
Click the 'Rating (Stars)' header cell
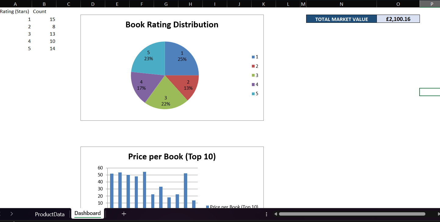click(15, 12)
